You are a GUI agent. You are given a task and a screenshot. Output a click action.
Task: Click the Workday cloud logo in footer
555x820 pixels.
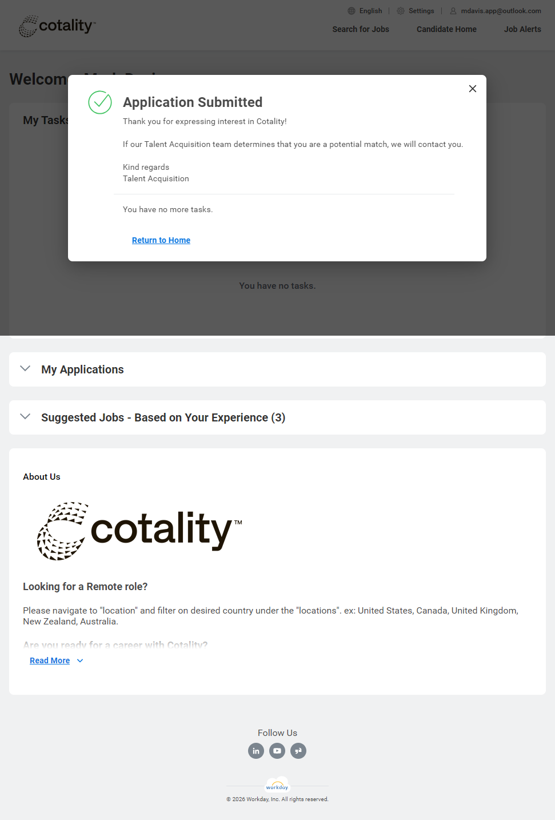pos(277,786)
